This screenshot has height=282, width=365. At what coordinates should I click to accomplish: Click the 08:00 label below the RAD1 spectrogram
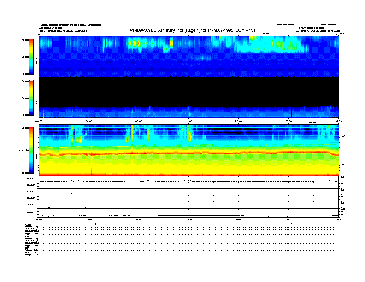pos(139,121)
